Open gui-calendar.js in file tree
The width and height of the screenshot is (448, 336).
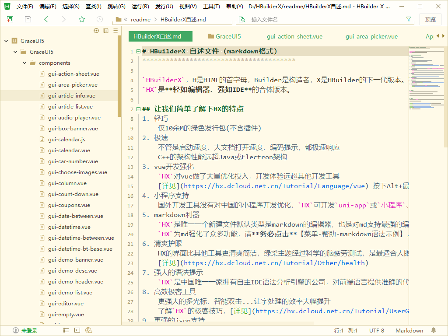tap(66, 140)
